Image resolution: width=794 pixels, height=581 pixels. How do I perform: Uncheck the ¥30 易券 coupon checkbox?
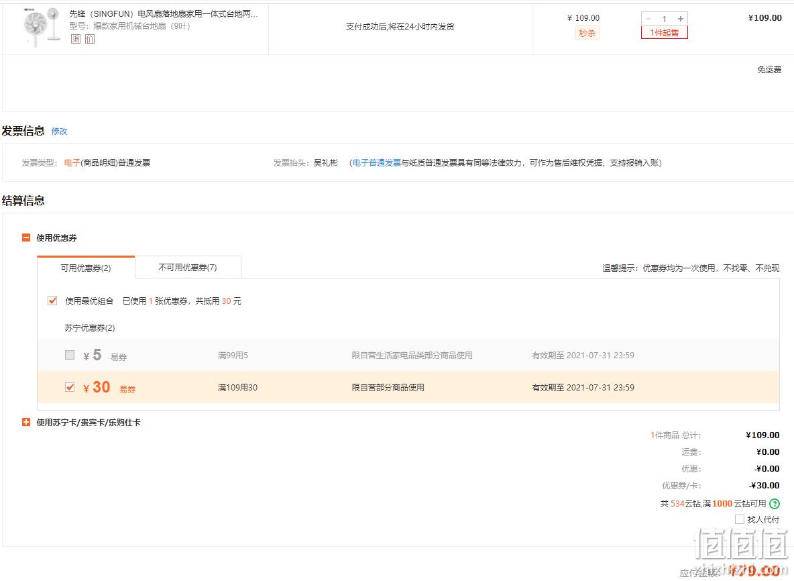[70, 388]
